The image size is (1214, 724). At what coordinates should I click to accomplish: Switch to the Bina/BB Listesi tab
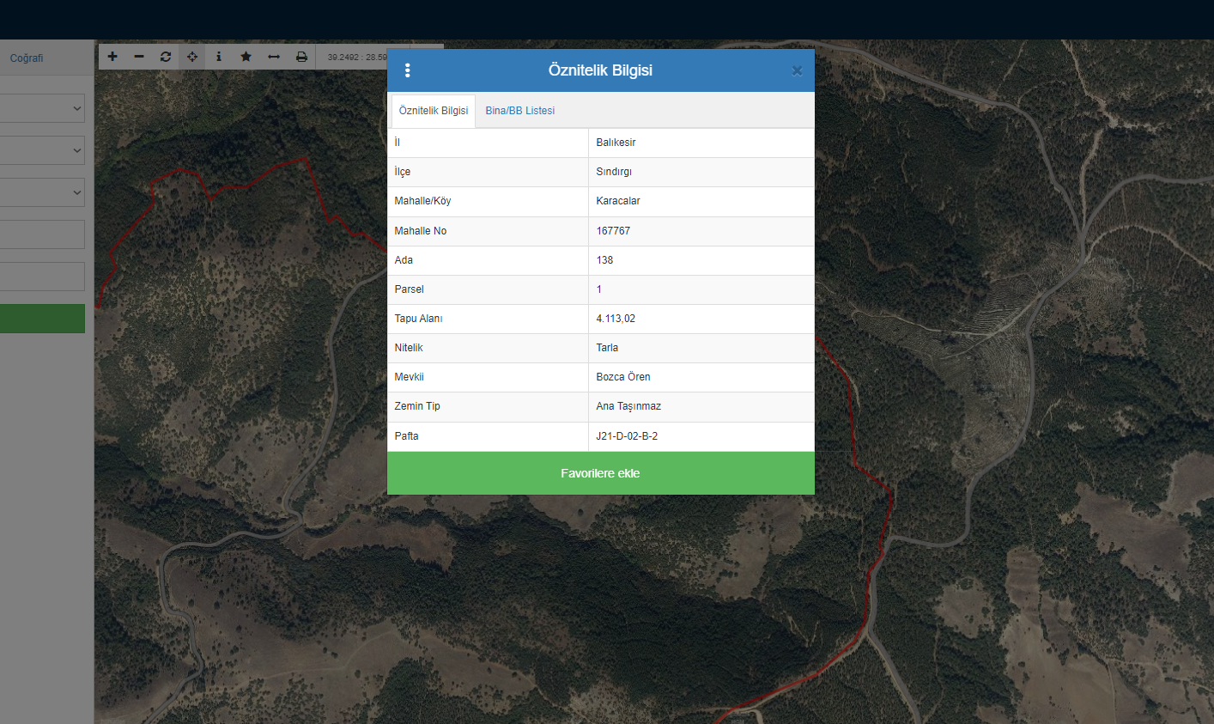(519, 111)
